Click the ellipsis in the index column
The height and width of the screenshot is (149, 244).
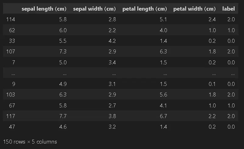pos(13,74)
